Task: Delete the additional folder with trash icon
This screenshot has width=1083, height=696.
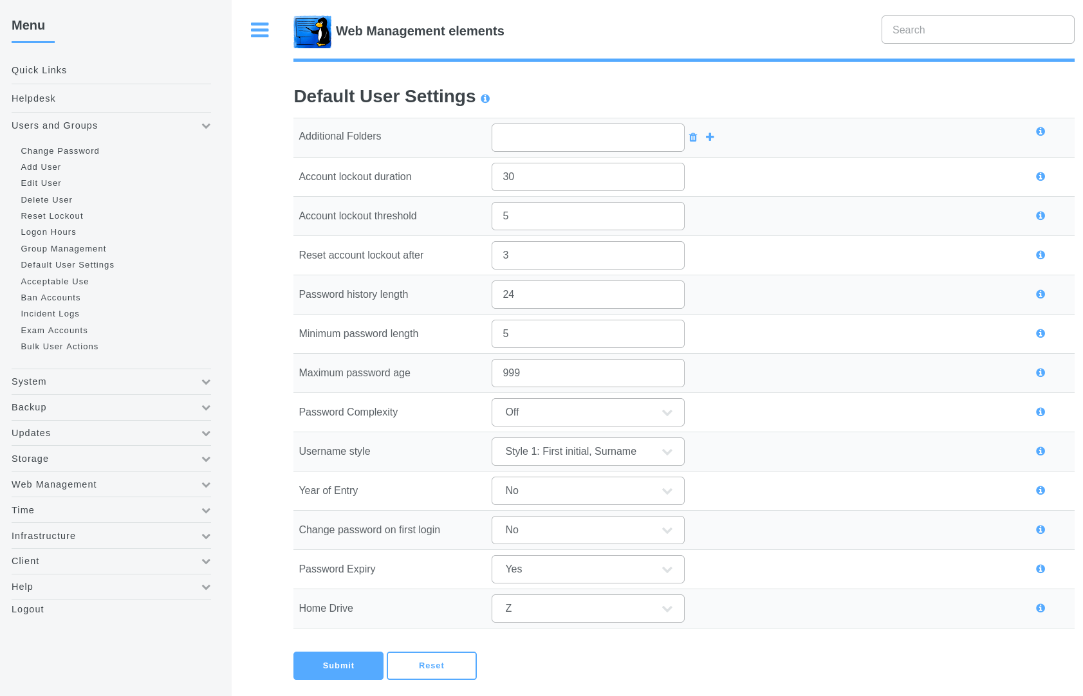Action: pyautogui.click(x=693, y=138)
